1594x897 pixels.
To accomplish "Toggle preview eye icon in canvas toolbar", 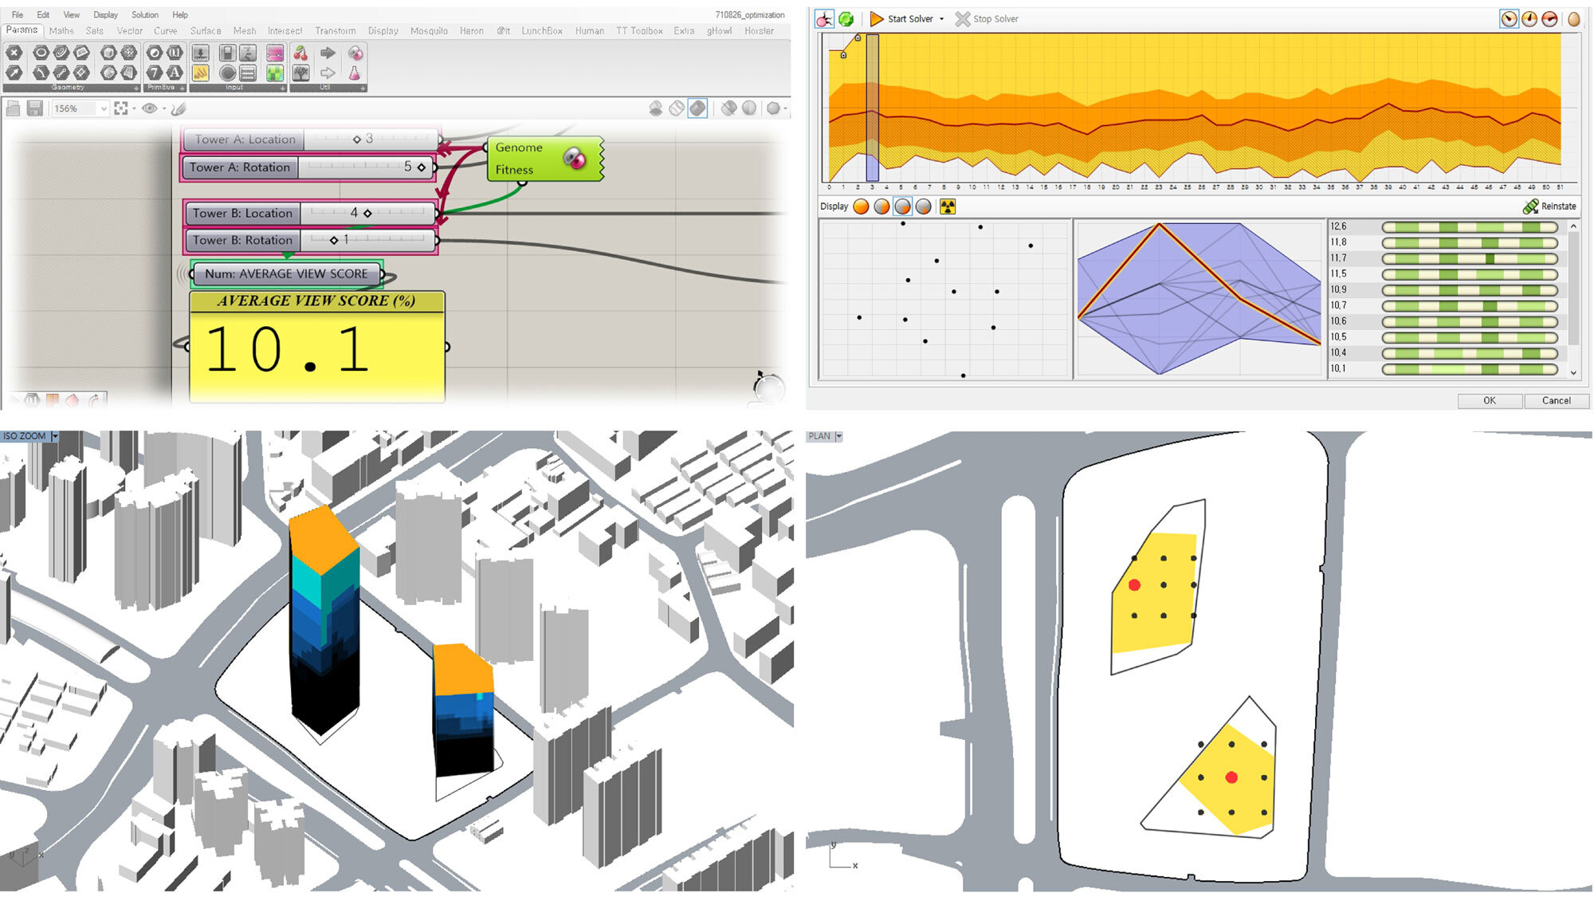I will tap(149, 108).
